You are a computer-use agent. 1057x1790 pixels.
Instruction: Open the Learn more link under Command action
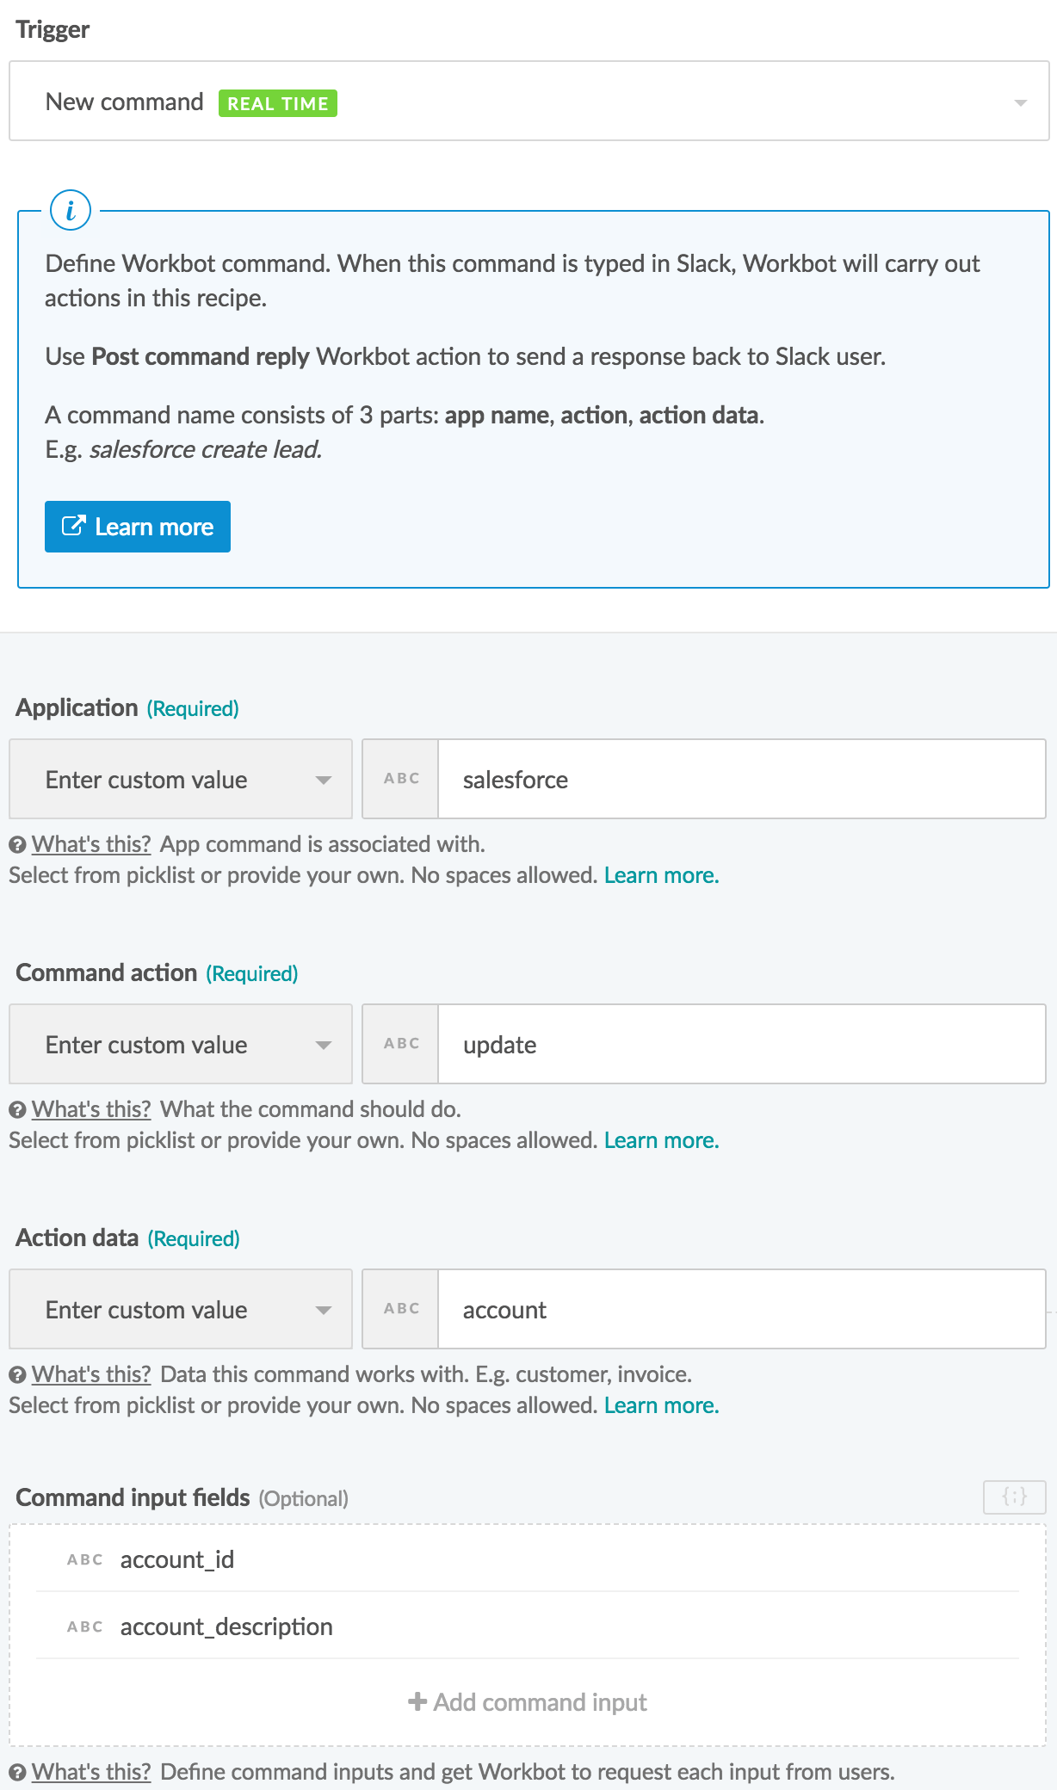click(x=661, y=1140)
